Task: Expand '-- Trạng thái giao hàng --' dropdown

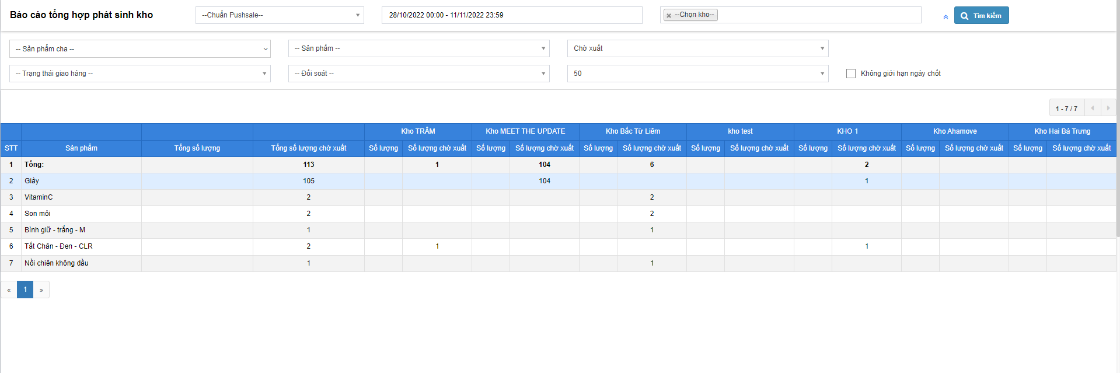Action: pos(140,74)
